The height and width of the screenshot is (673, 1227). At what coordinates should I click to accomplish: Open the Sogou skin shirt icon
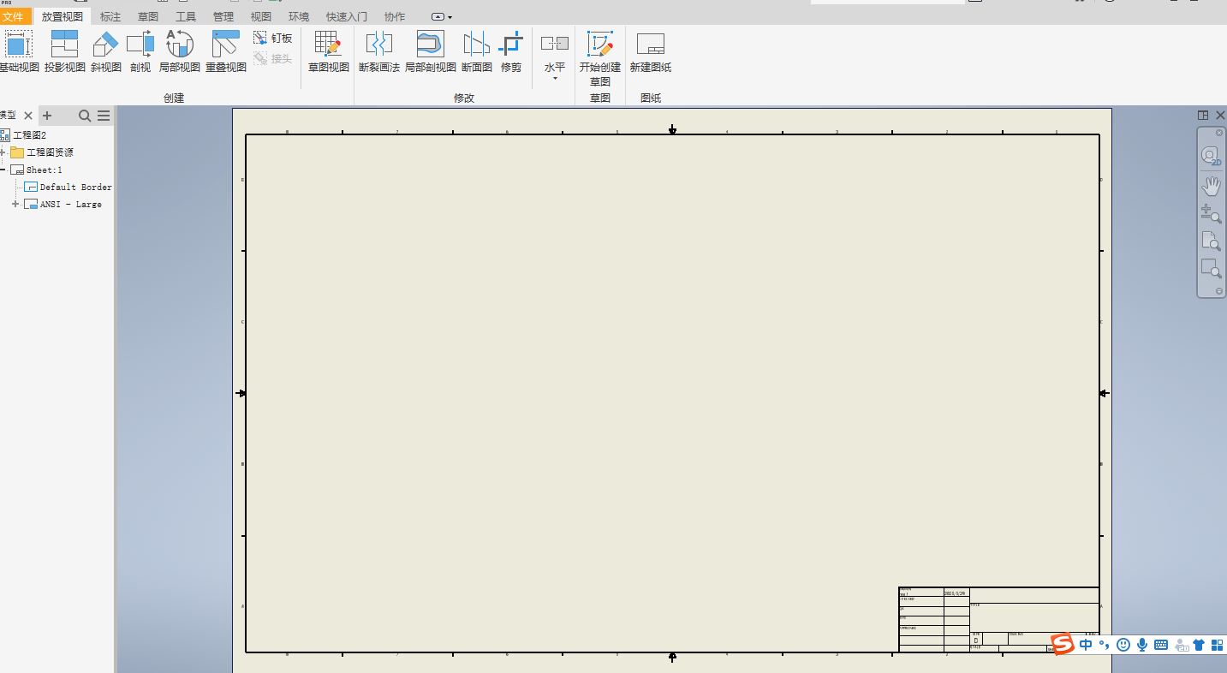[1199, 645]
